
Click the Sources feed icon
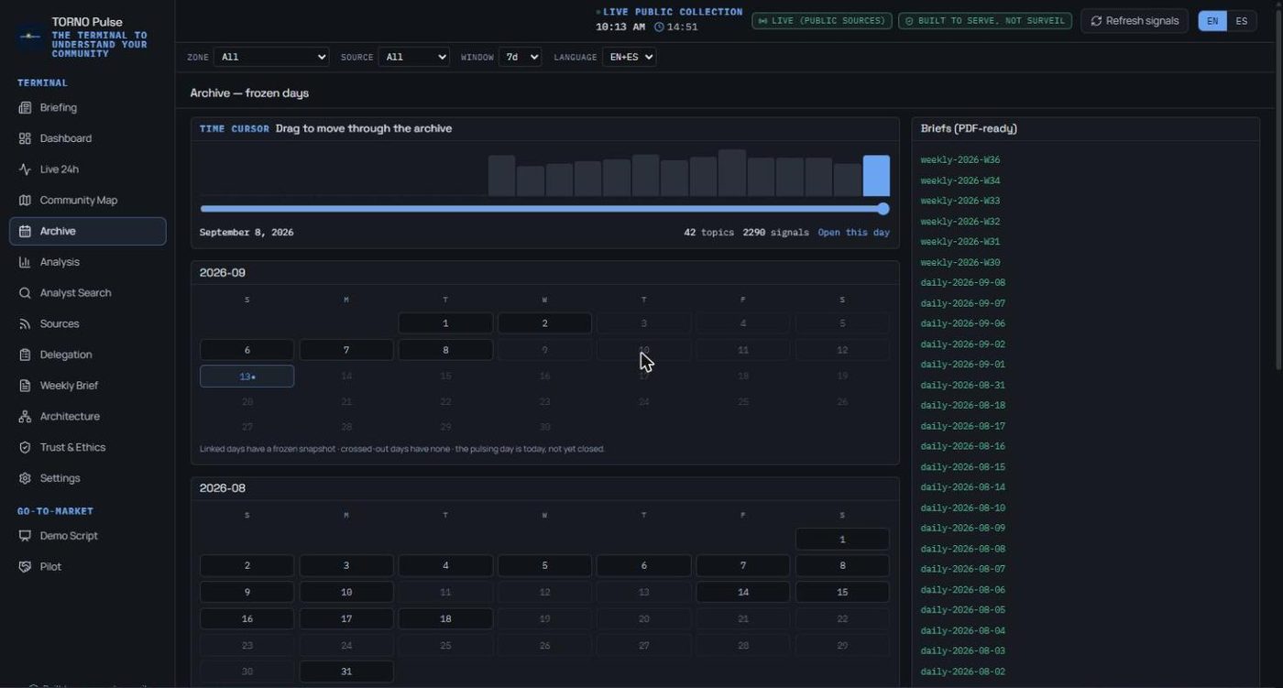[x=25, y=324]
